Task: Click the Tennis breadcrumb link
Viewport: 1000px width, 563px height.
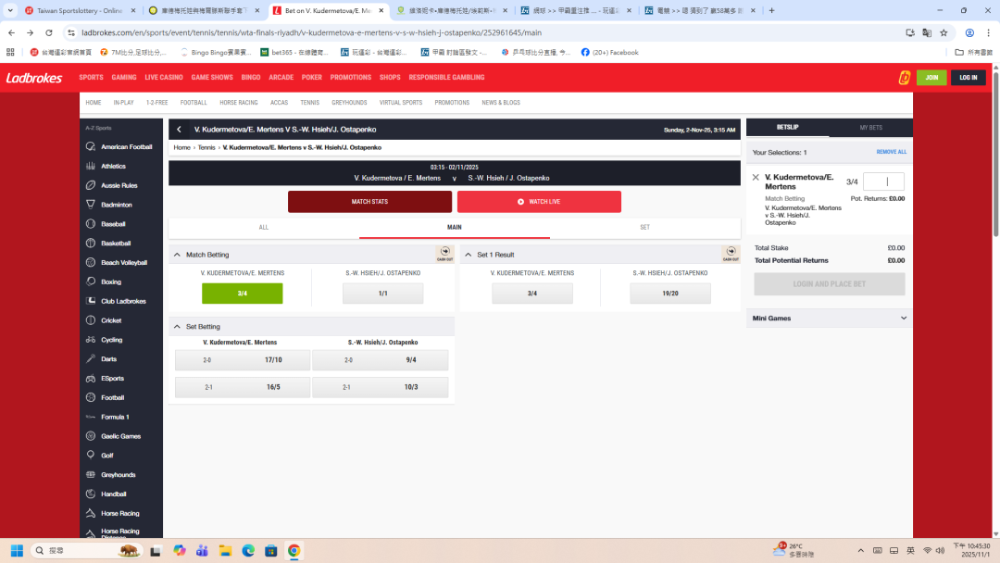Action: click(x=206, y=147)
